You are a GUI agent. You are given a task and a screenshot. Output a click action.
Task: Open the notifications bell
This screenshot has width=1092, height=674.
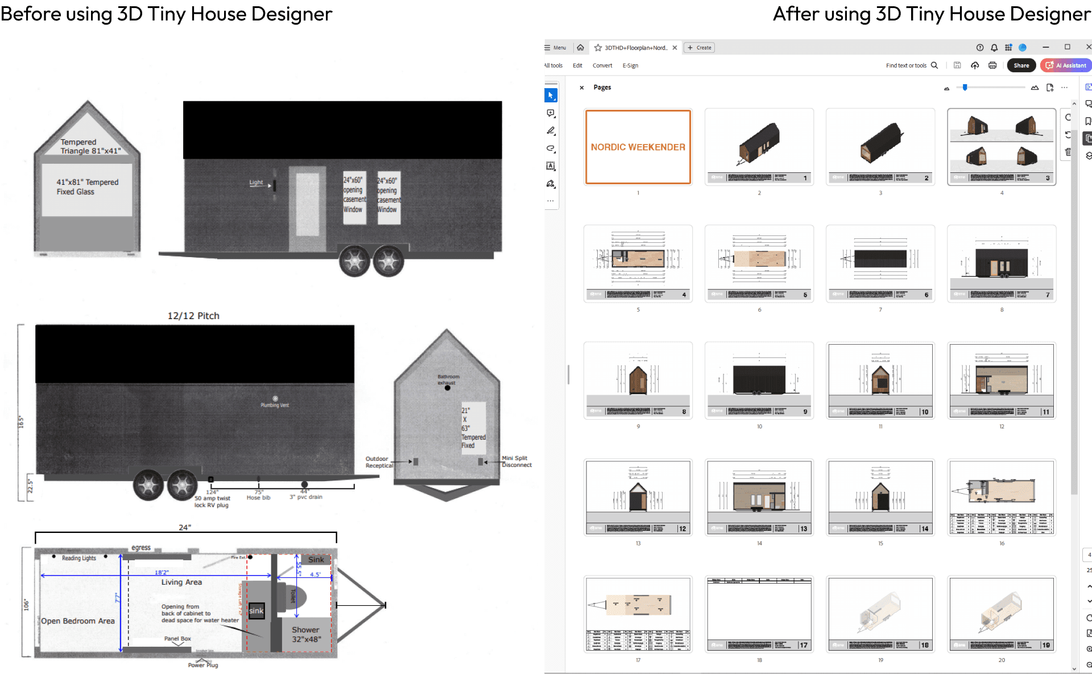coord(994,48)
